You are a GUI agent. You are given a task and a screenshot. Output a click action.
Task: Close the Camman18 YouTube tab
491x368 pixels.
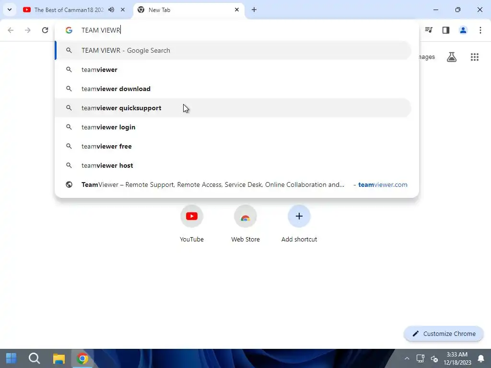click(123, 10)
